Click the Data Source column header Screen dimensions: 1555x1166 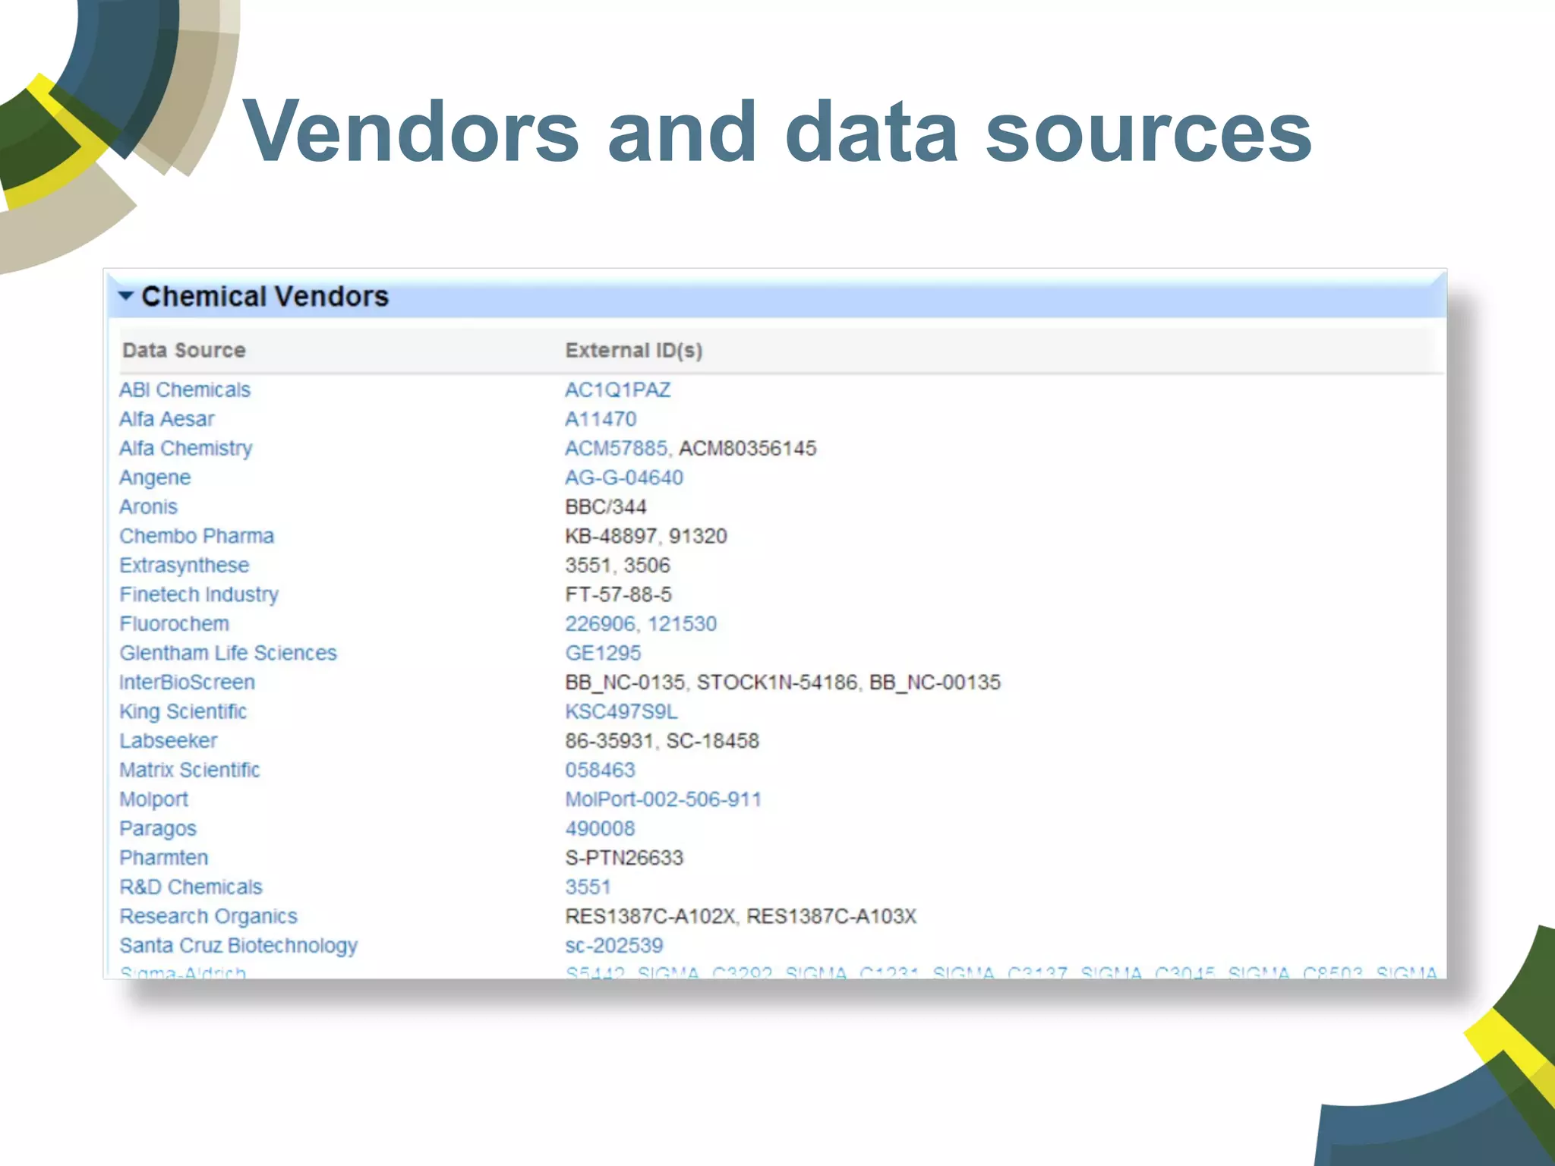point(184,350)
